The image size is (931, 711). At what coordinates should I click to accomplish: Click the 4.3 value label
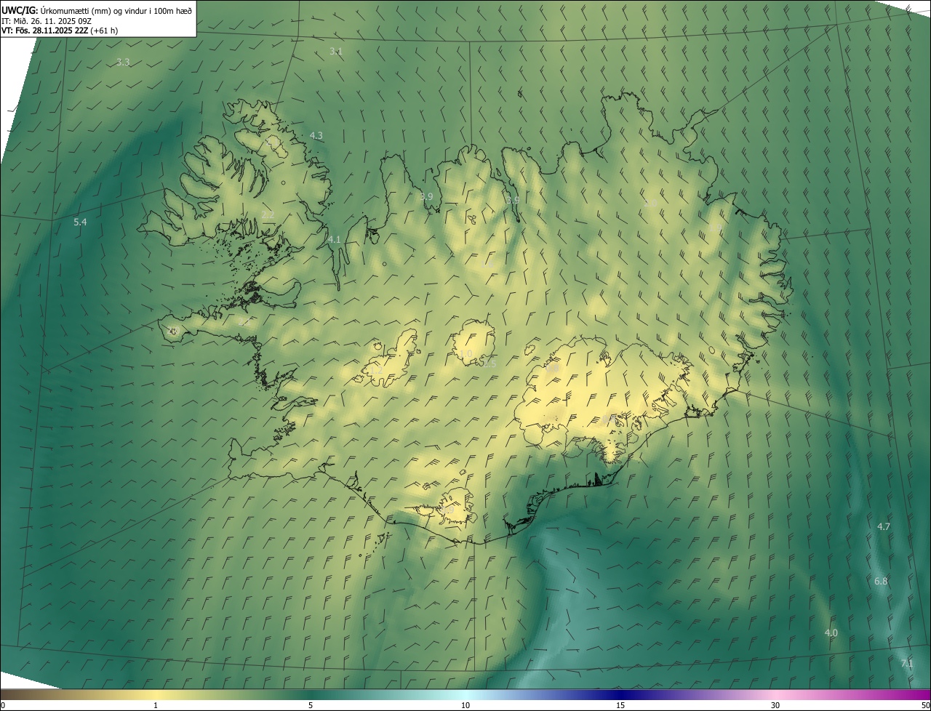pyautogui.click(x=316, y=136)
